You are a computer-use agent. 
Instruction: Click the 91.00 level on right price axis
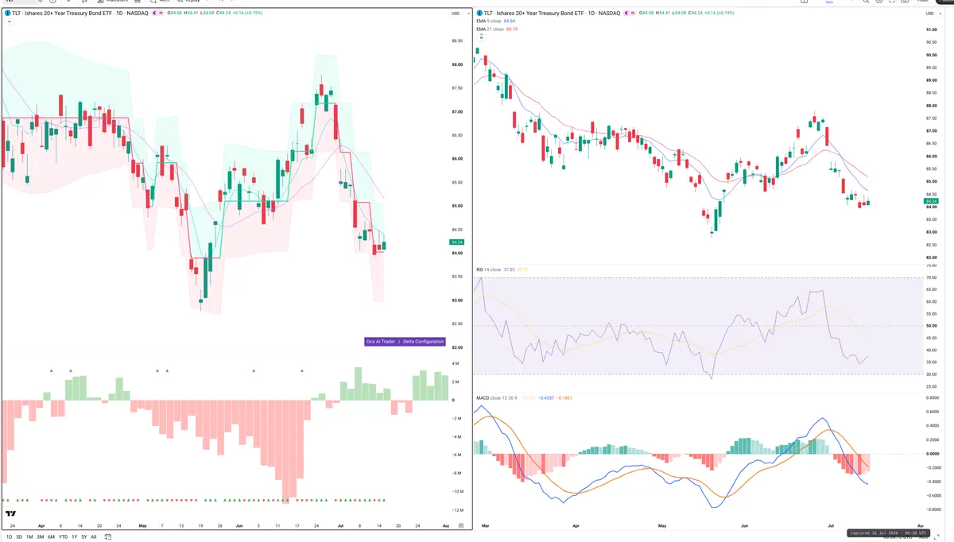click(x=931, y=29)
